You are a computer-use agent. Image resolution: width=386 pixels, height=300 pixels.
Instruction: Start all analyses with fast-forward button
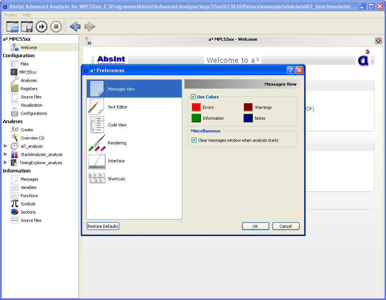point(42,27)
